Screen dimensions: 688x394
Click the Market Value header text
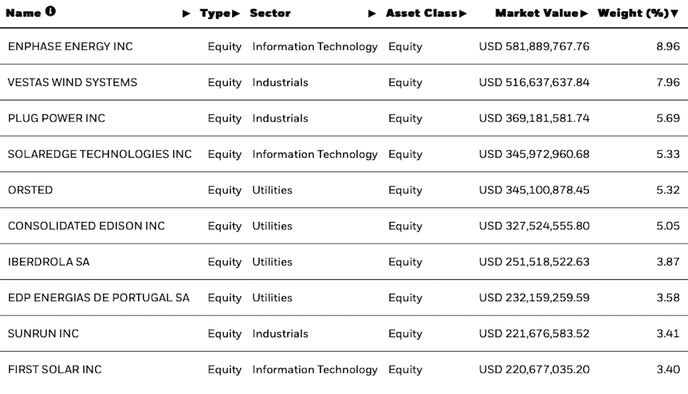537,13
